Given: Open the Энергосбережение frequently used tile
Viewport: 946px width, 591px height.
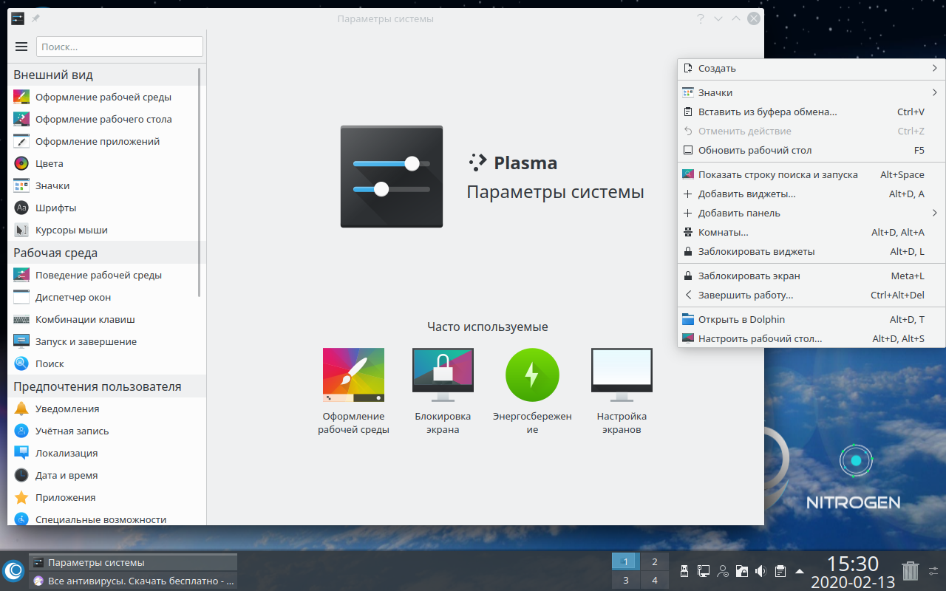Looking at the screenshot, I should [x=532, y=392].
